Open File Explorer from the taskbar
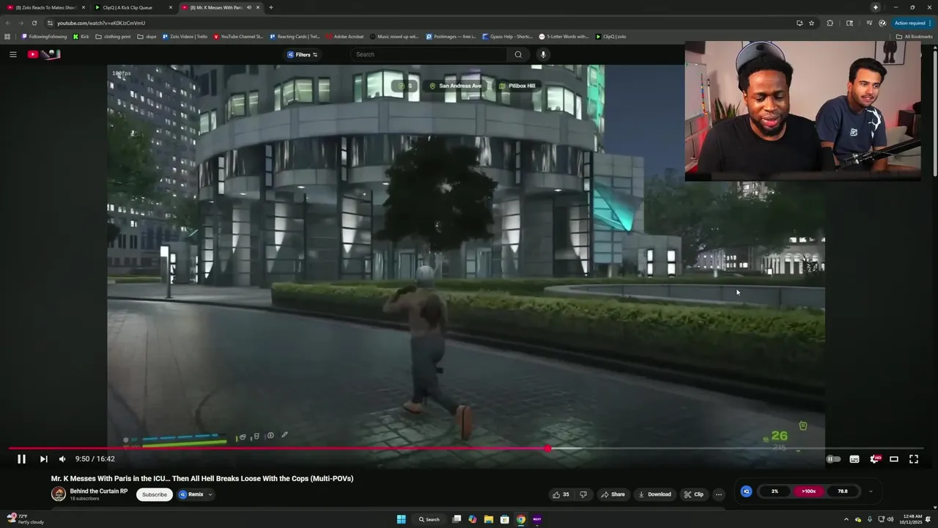This screenshot has width=938, height=528. point(489,519)
